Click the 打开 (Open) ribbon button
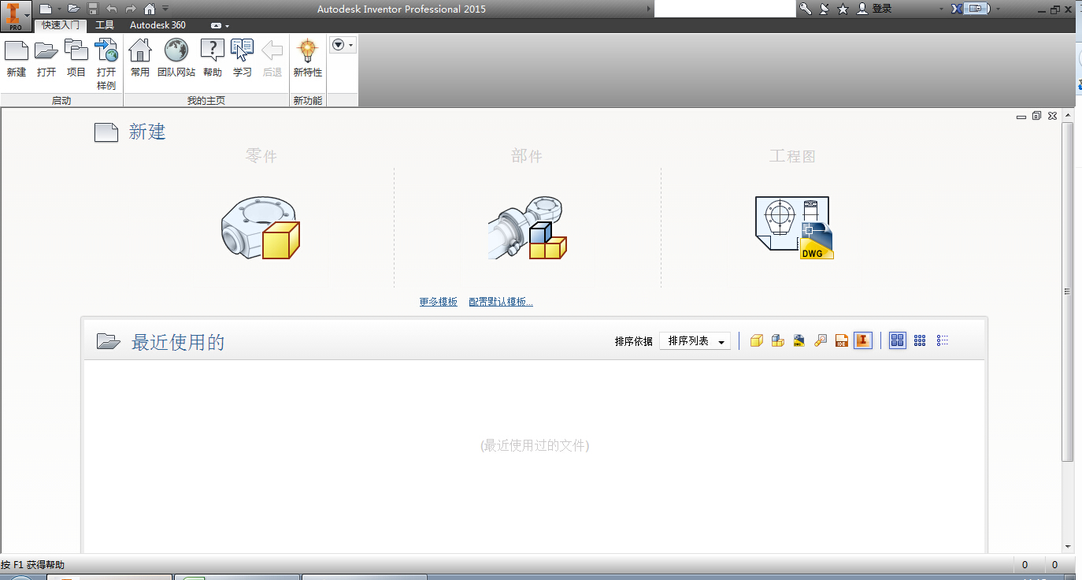1082x580 pixels. 46,58
